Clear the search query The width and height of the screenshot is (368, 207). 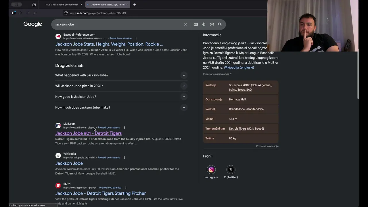pos(186,24)
